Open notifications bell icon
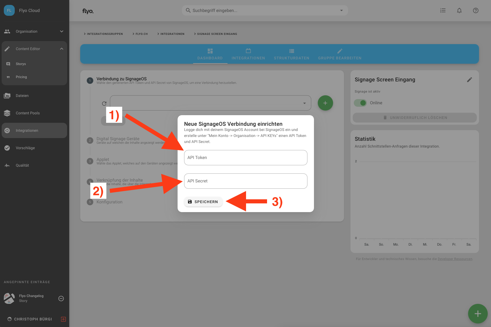 point(459,10)
